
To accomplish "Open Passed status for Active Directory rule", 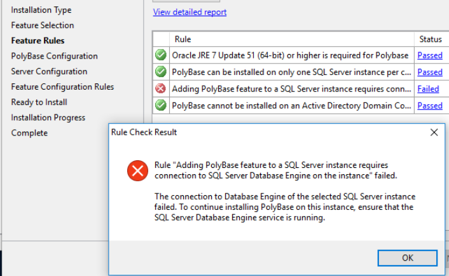I will (x=429, y=106).
